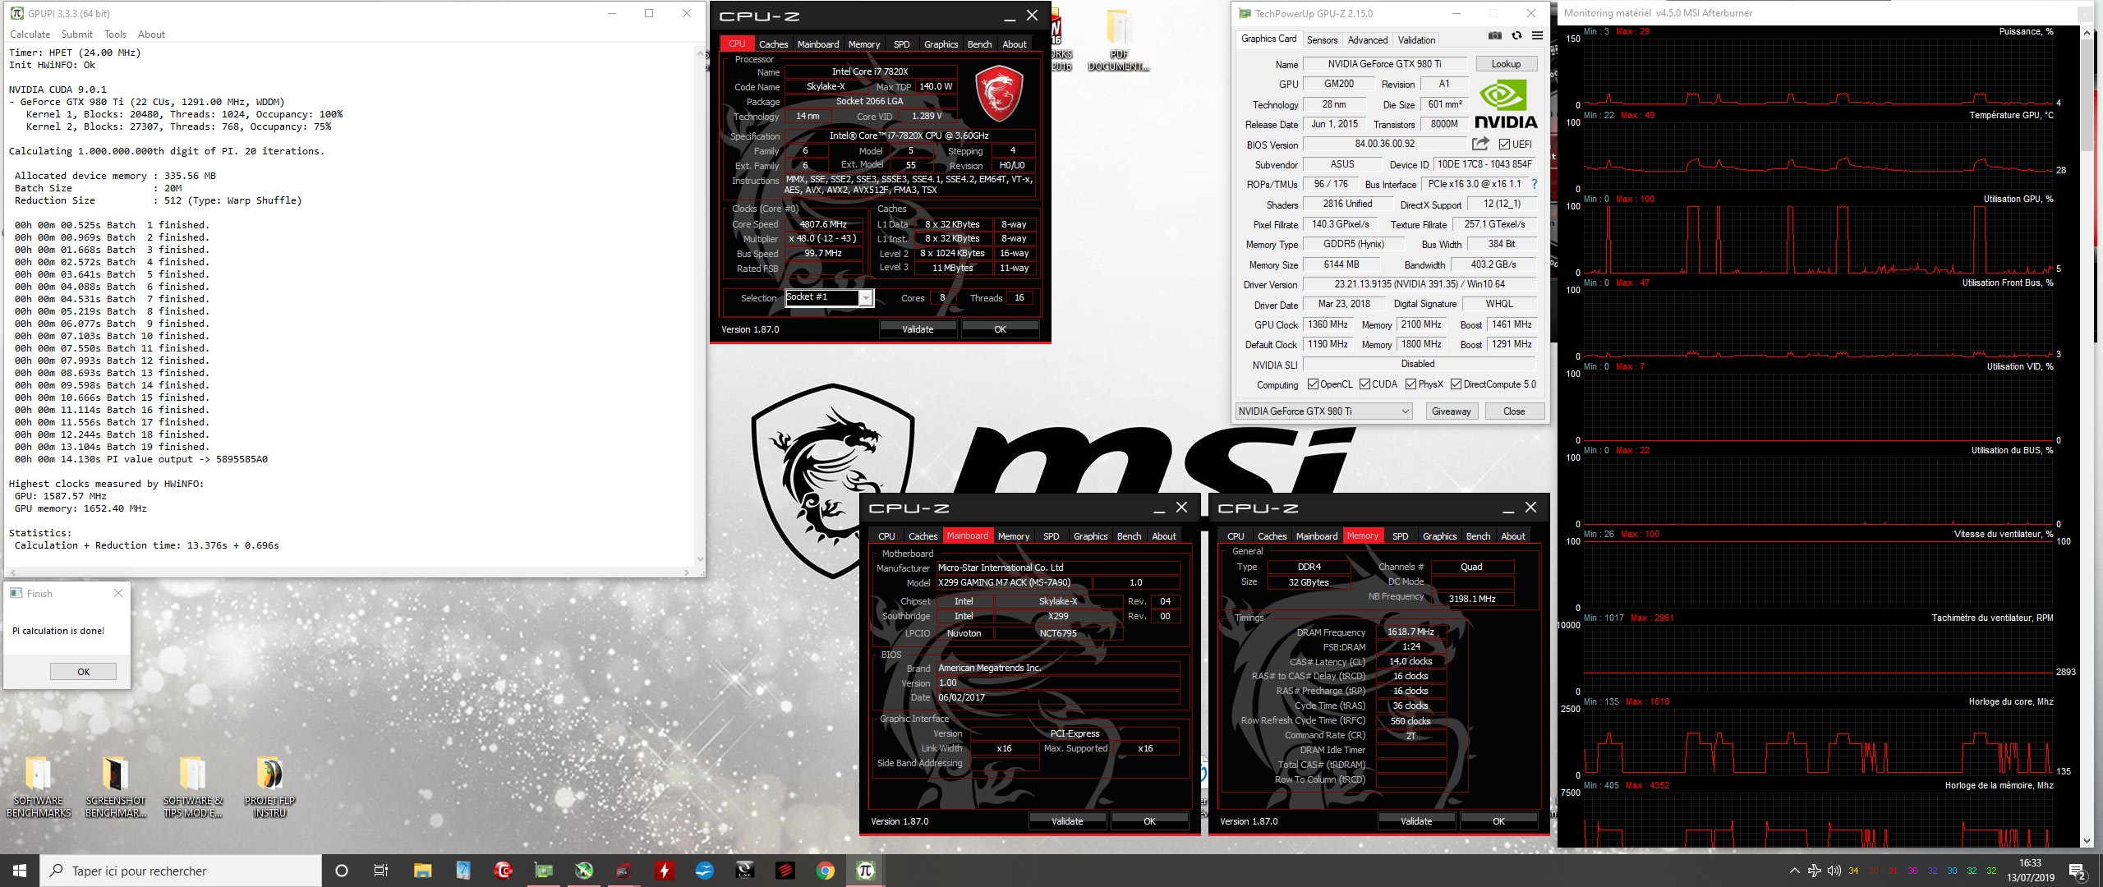Click the airplane mode tray icon

1814,871
